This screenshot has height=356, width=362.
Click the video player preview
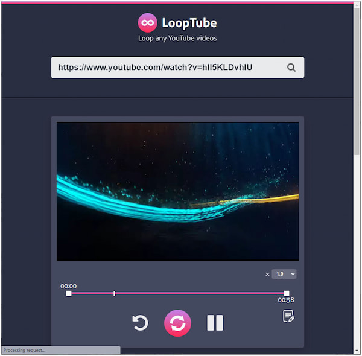177,191
